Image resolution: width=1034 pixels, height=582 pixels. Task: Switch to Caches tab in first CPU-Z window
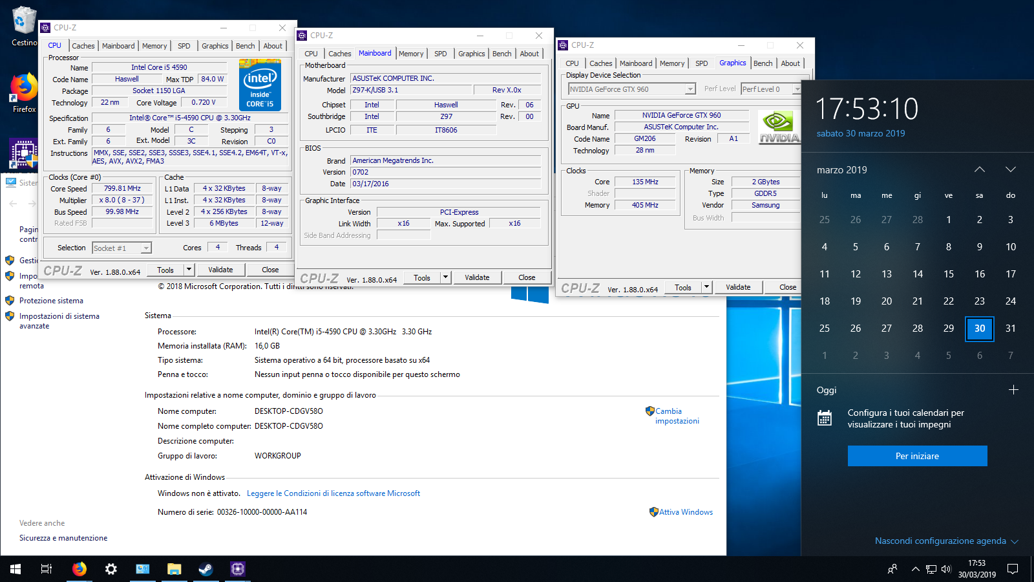[x=83, y=46]
